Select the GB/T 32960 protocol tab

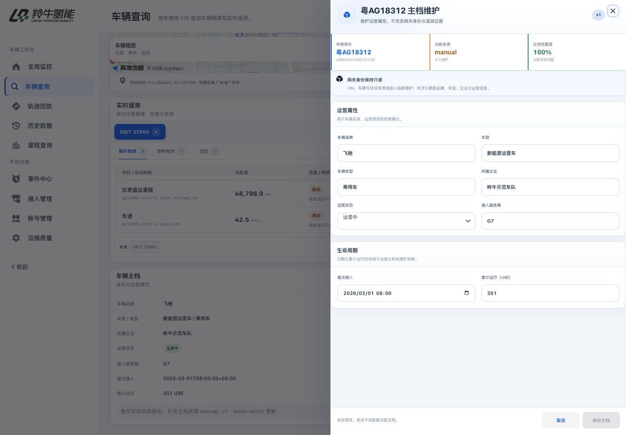(x=140, y=132)
